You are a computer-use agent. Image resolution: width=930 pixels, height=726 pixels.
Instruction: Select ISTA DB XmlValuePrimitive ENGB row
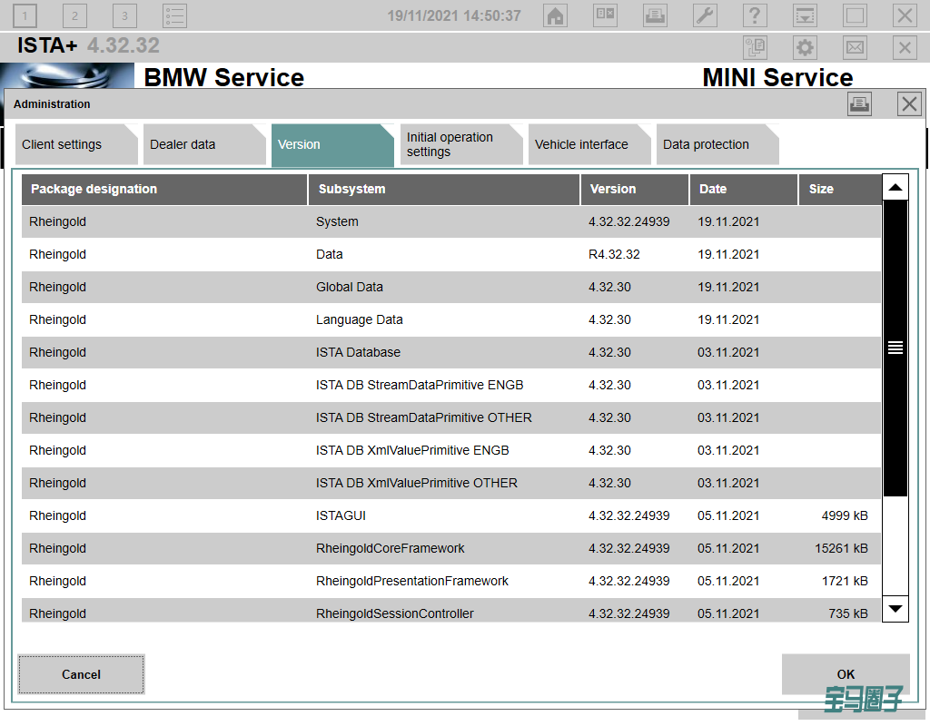click(x=451, y=450)
